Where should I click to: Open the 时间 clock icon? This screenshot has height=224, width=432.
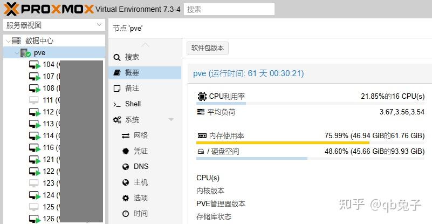click(x=126, y=214)
